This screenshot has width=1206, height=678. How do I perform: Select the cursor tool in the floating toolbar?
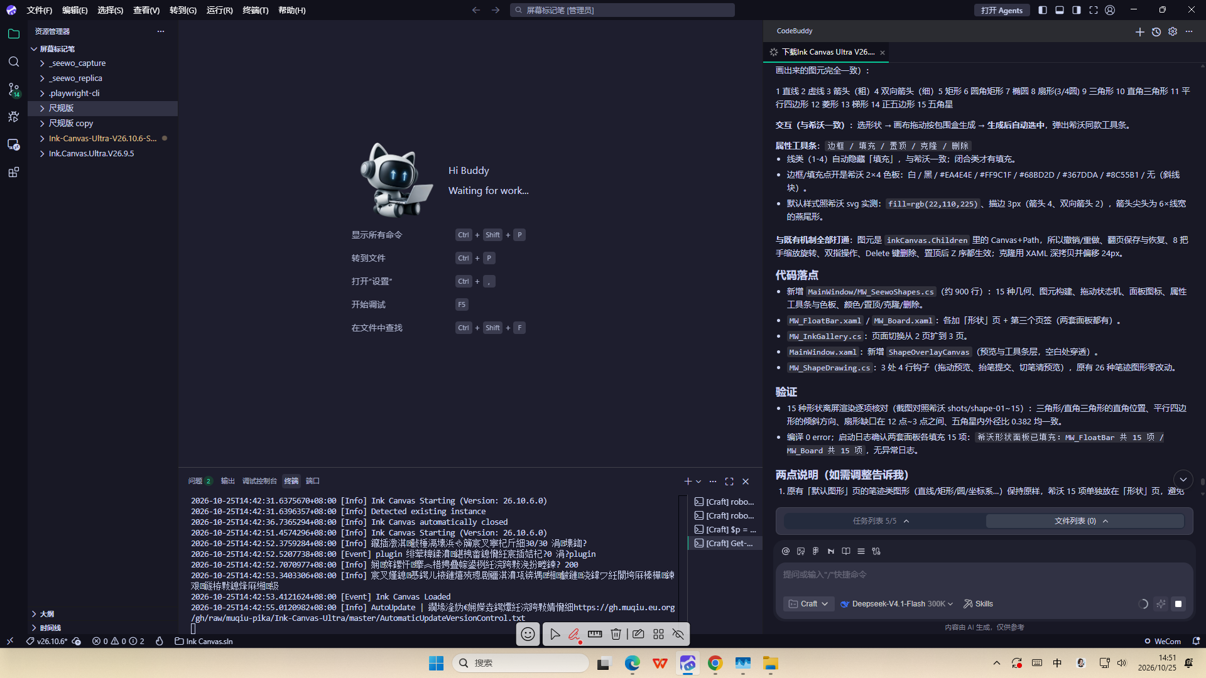click(555, 634)
